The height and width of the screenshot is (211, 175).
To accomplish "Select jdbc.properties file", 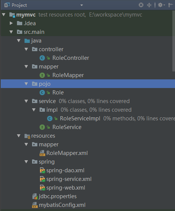I will pos(58,196).
